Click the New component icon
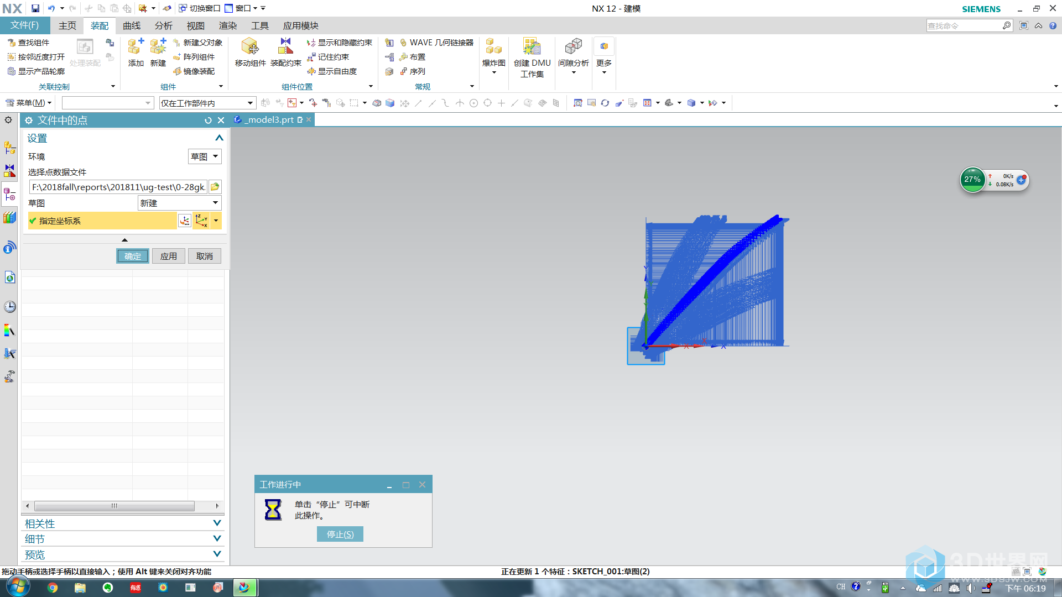This screenshot has height=597, width=1062. (x=158, y=52)
